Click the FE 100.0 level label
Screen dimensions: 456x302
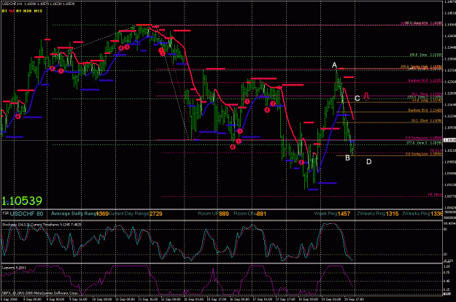point(435,195)
